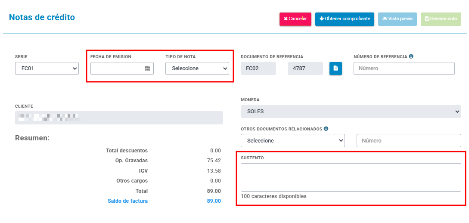
Task: Click inside the Sustento text area
Action: click(x=351, y=177)
